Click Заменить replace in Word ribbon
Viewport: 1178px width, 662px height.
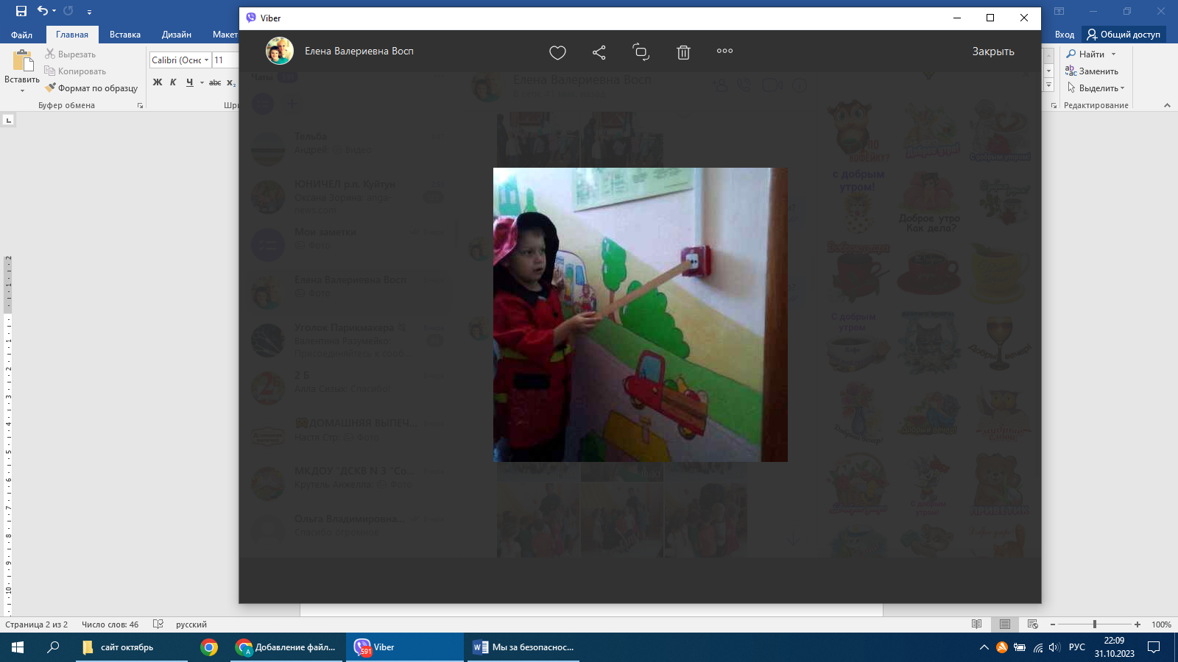click(x=1092, y=71)
